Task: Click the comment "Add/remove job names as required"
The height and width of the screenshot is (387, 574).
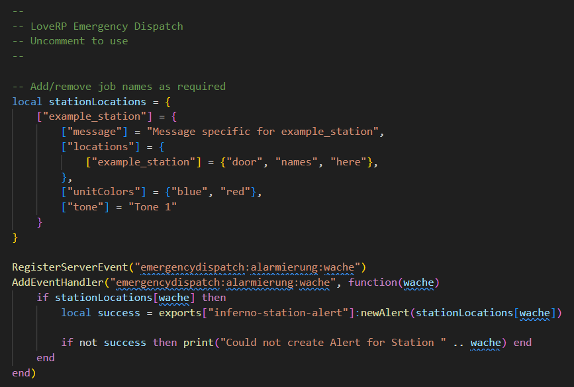Action: [128, 87]
